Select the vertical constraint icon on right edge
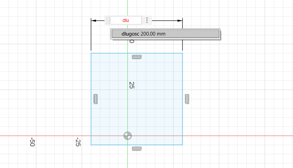 [187, 99]
